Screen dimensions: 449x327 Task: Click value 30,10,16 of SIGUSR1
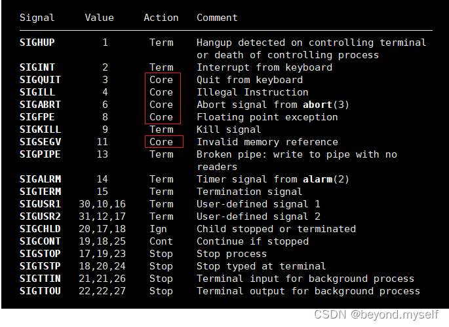102,204
